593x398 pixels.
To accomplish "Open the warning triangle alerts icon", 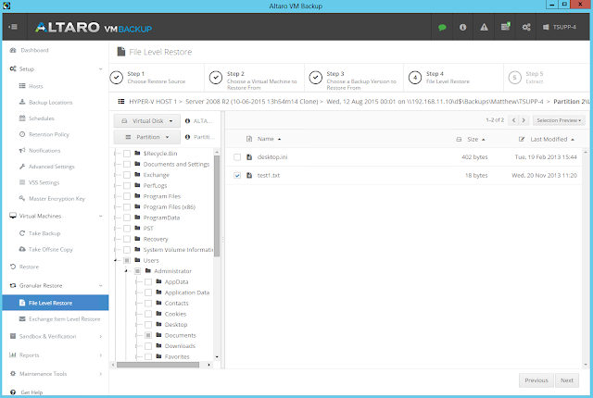I will click(484, 27).
